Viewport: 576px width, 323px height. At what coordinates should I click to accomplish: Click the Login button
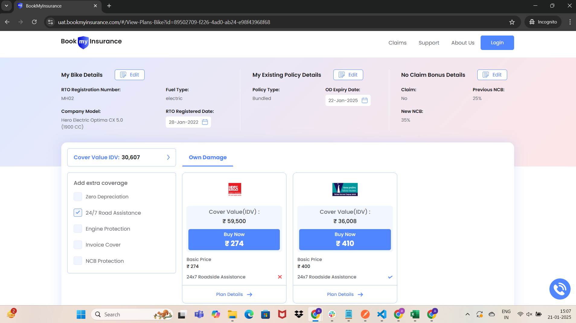497,43
